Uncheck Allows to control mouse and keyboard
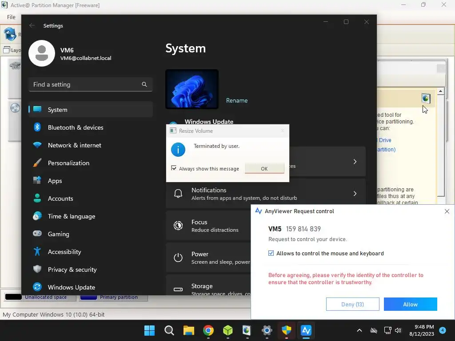 point(271,253)
